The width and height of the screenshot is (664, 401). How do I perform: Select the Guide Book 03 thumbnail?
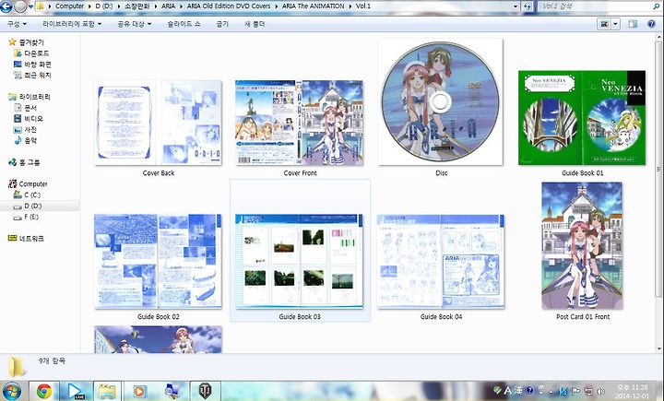(300, 261)
